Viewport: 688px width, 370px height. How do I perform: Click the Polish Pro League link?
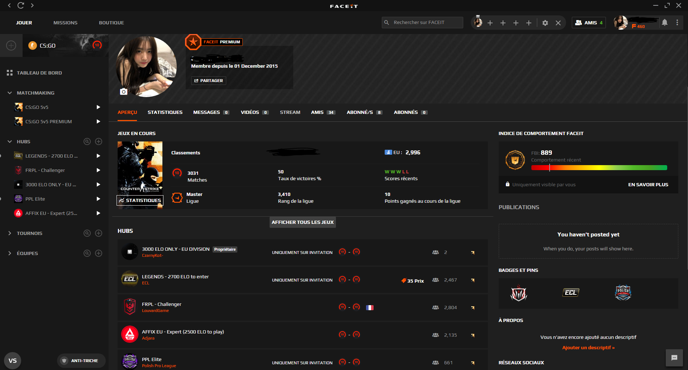click(159, 366)
